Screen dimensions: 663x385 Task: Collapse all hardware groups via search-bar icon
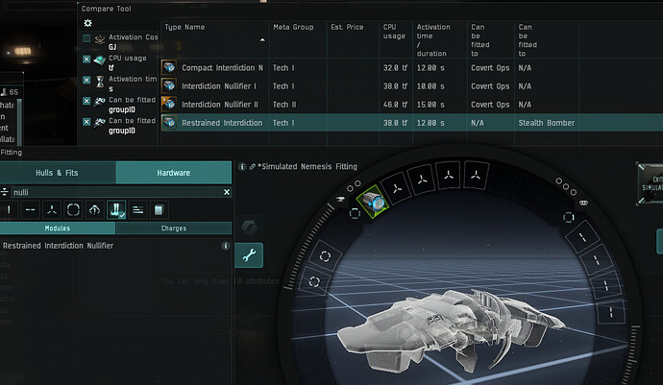4,192
